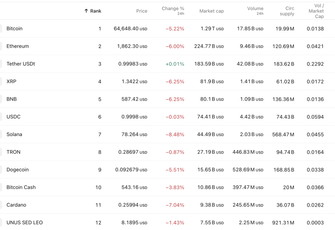This screenshot has height=230, width=335.
Task: Select Bitcoin price 64,648.40 USD
Action: point(130,28)
